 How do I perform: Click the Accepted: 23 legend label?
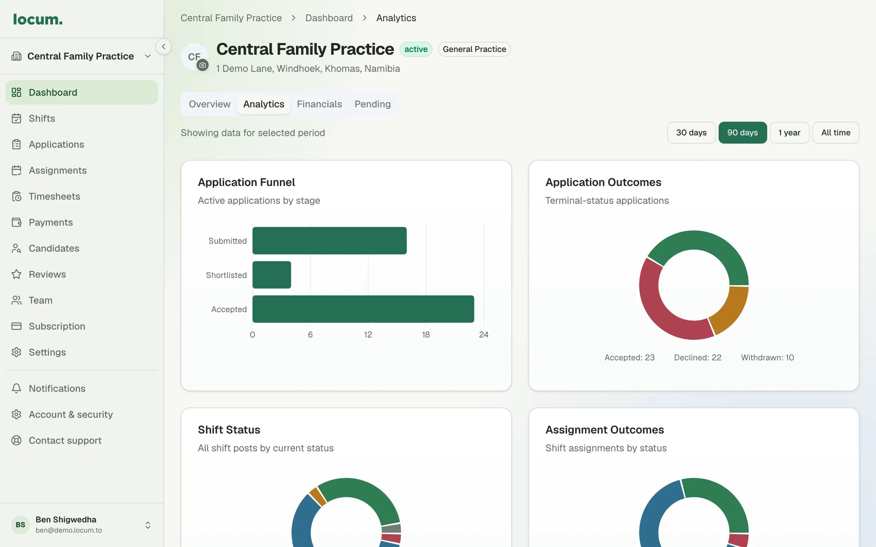[629, 357]
